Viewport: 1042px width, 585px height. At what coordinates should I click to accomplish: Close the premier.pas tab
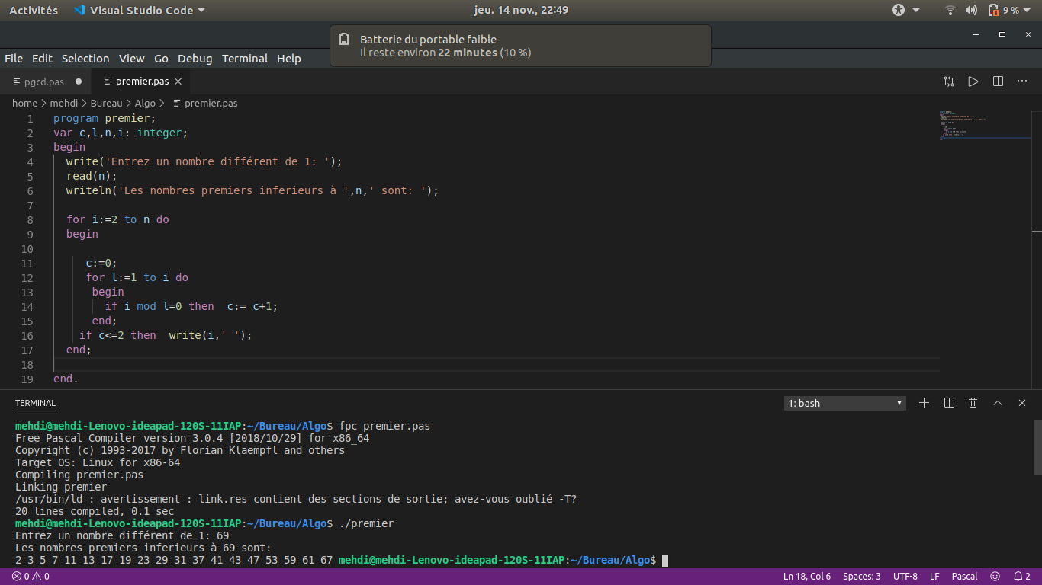178,82
